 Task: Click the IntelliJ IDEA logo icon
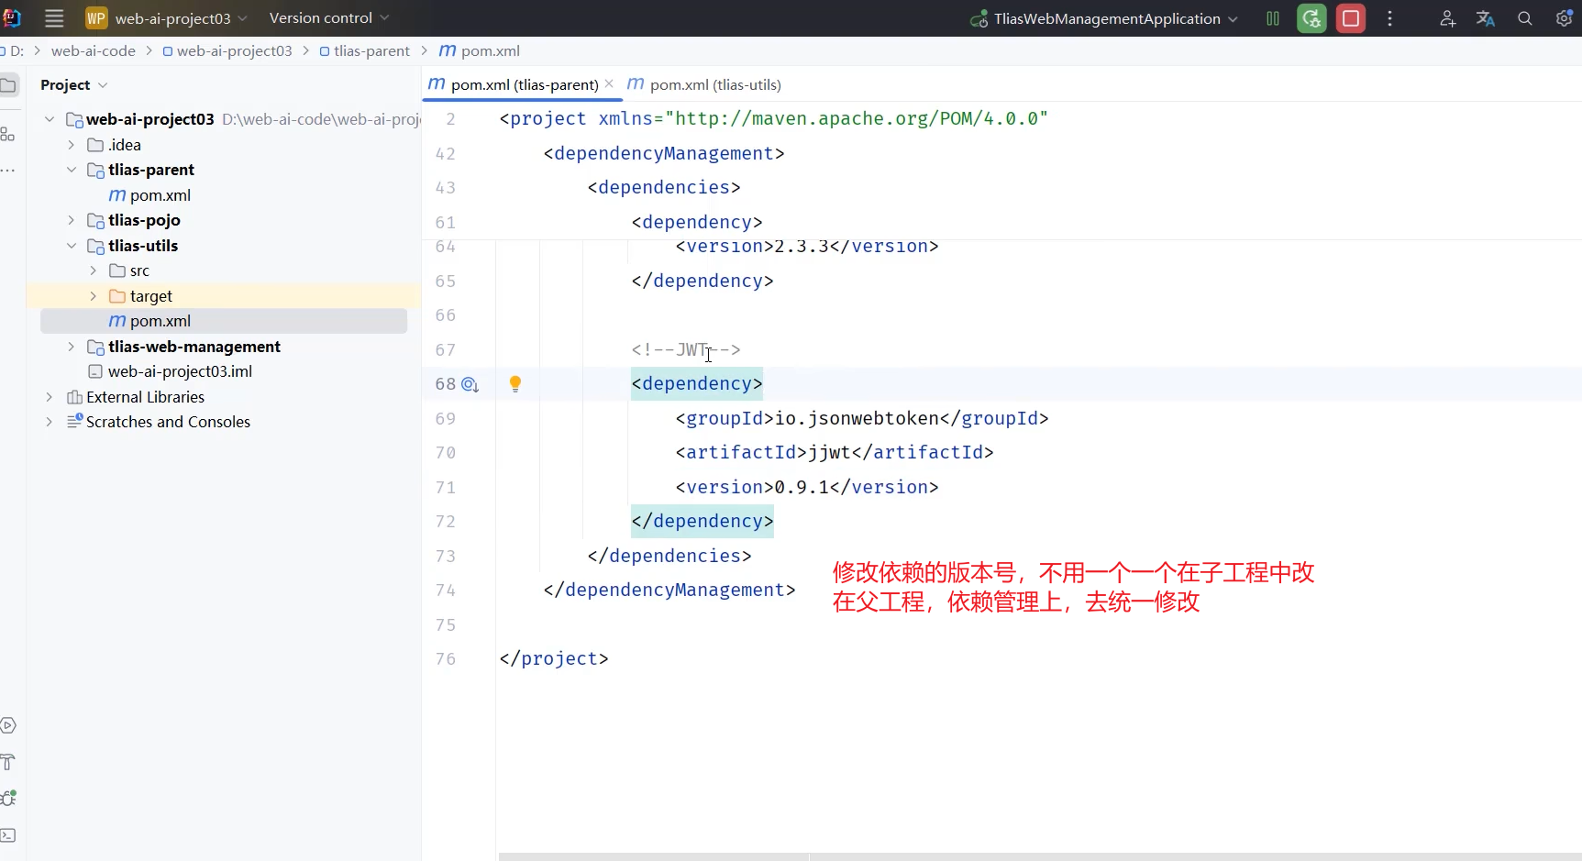pos(12,18)
